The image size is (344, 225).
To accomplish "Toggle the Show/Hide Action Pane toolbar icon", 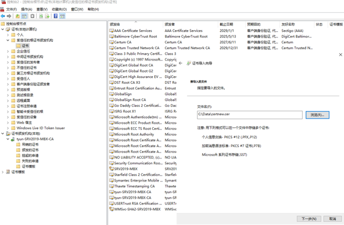I will point(62,16).
